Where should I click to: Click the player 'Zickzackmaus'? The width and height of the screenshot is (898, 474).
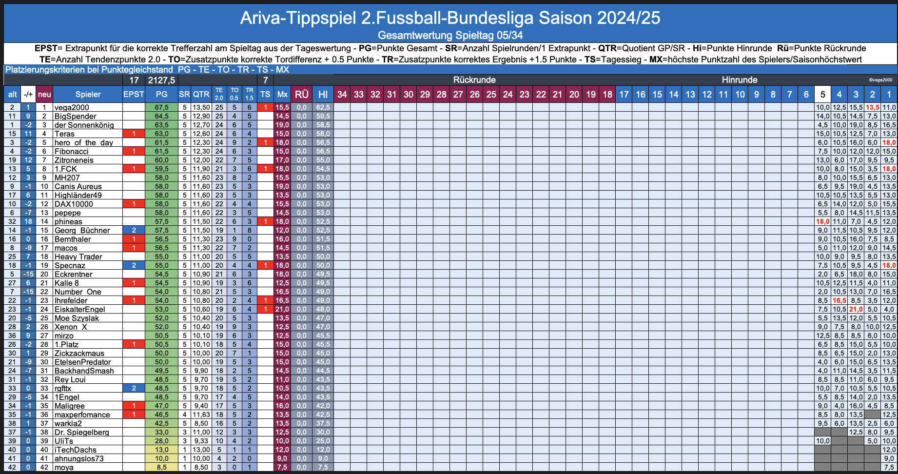[79, 353]
